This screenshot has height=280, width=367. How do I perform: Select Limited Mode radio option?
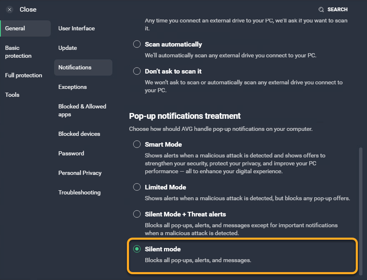coord(137,187)
